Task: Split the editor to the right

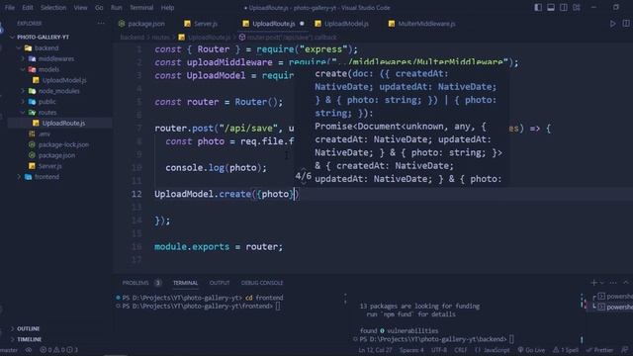Action: coord(626,24)
